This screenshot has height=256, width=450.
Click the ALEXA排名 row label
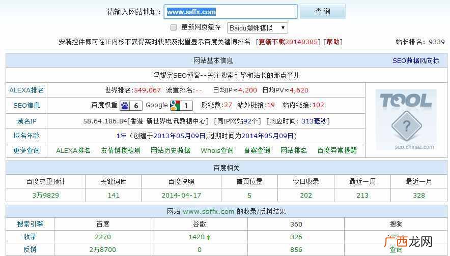[x=26, y=90]
